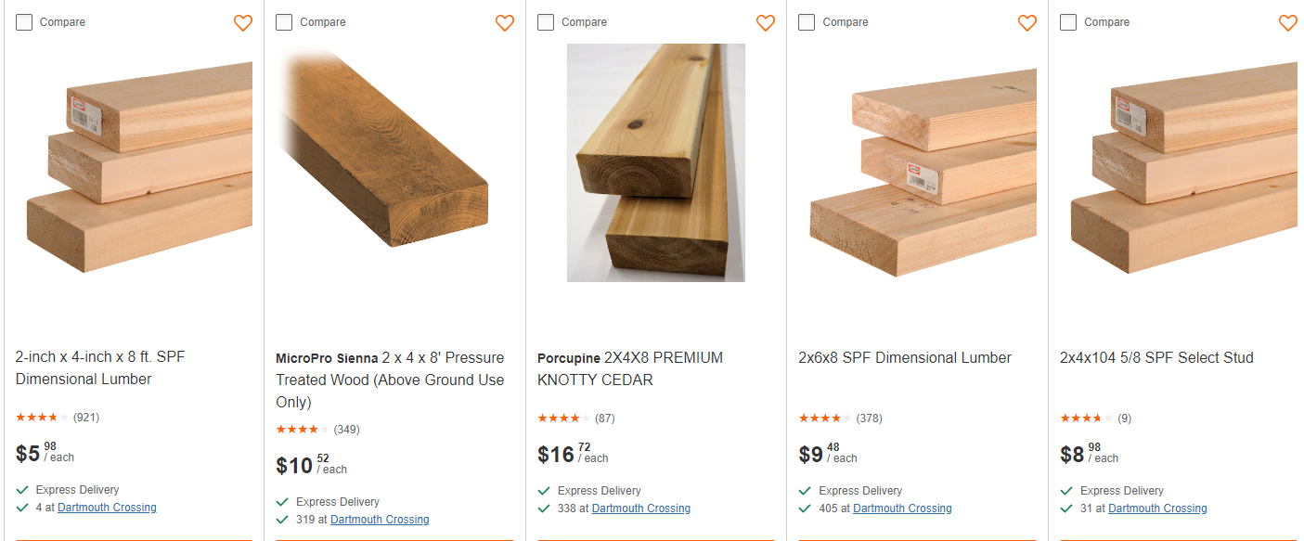Click the MicroPro Sienna pressure treated wood image
This screenshot has height=541, width=1304.
(x=394, y=162)
